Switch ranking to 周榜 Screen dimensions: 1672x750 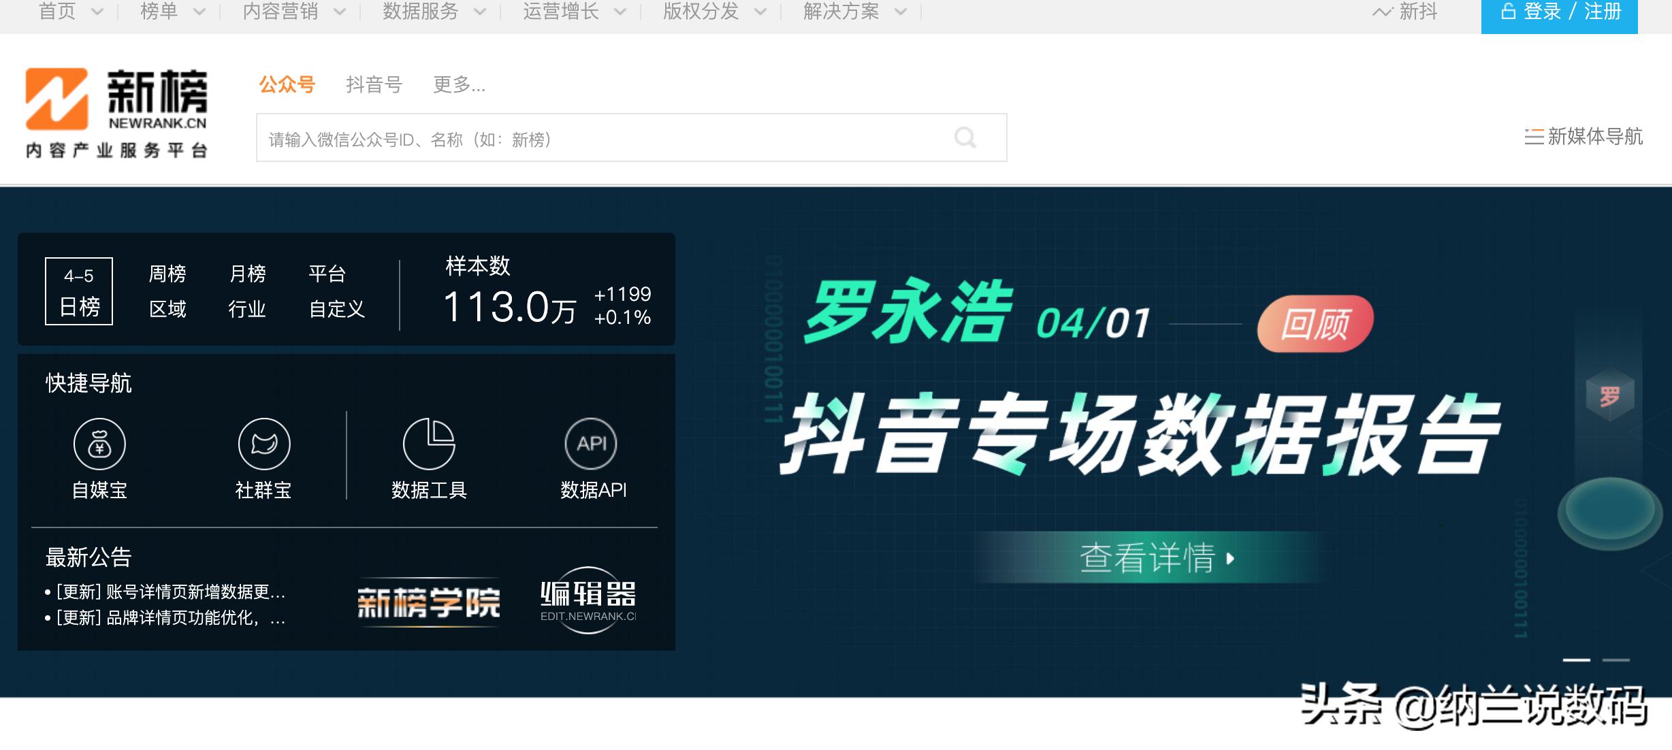(x=168, y=272)
